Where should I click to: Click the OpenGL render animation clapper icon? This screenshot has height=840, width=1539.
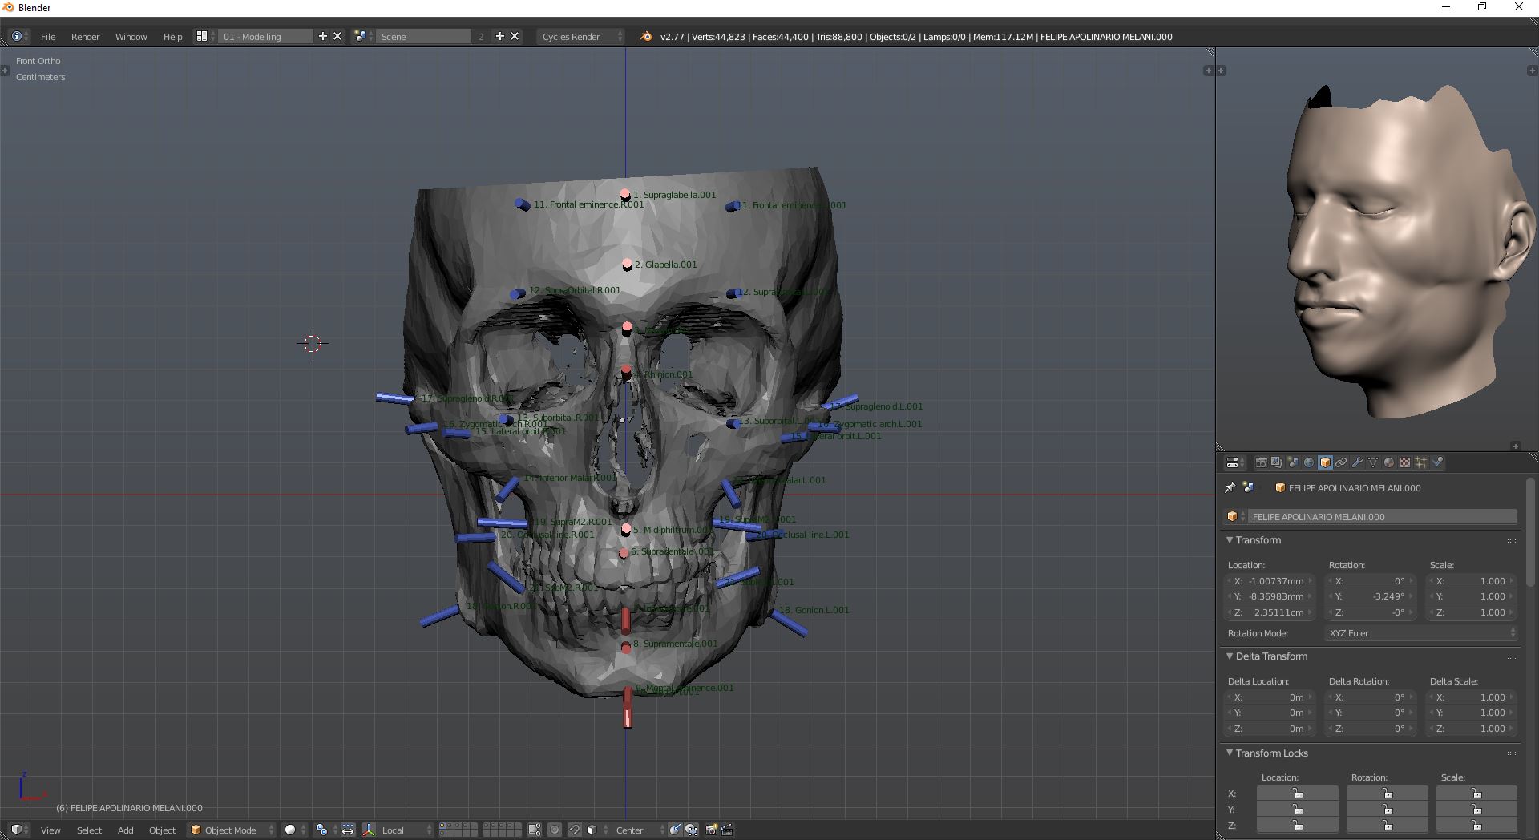tap(727, 830)
